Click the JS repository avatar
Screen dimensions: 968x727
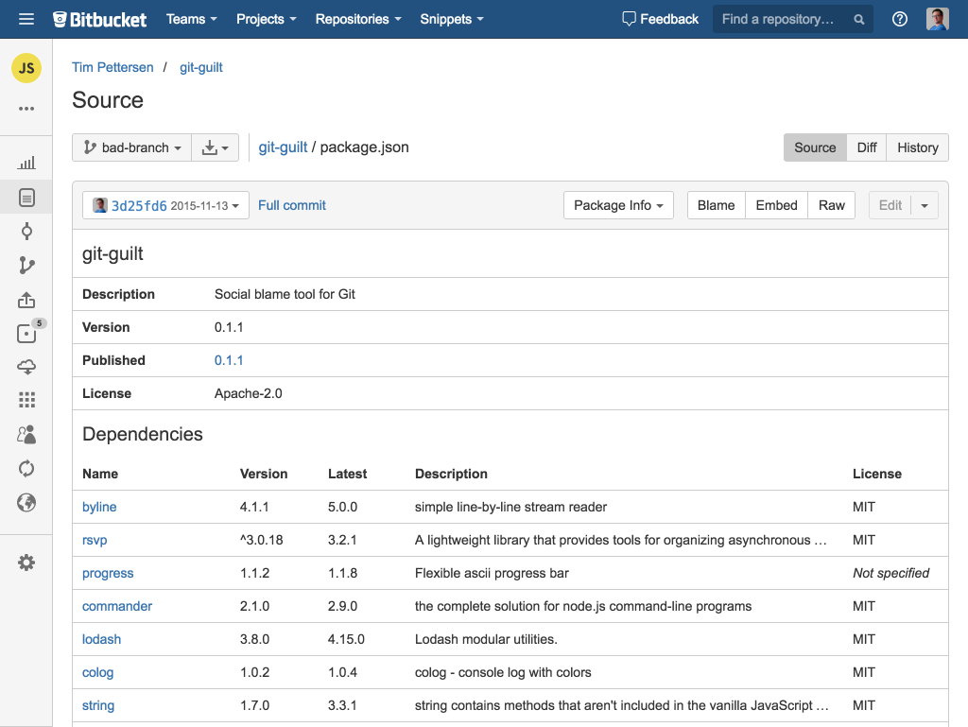click(x=26, y=68)
